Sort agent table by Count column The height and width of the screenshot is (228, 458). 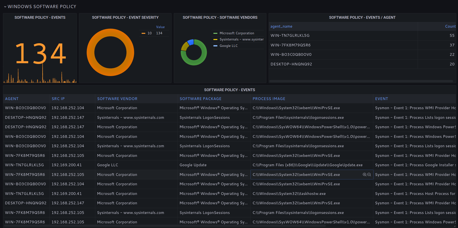[x=450, y=26]
